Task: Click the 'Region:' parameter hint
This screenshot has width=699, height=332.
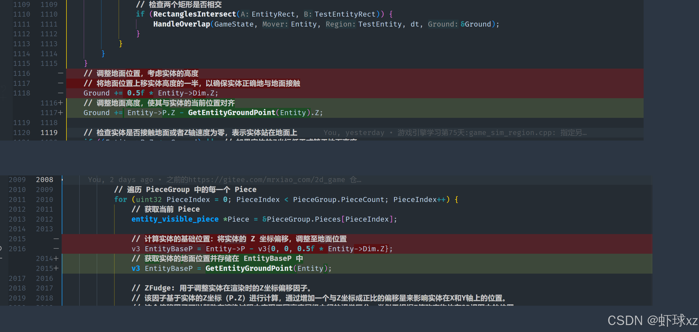Action: coord(340,24)
